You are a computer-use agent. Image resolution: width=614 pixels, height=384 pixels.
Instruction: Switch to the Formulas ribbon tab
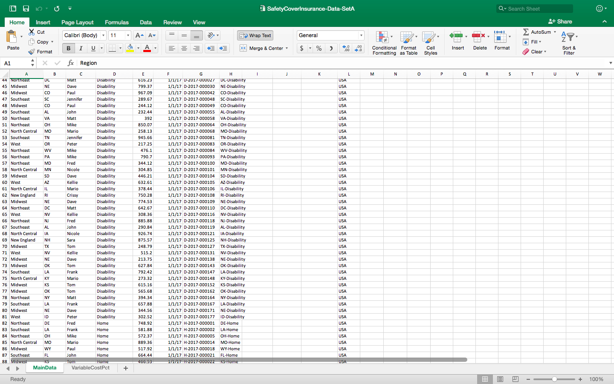116,22
